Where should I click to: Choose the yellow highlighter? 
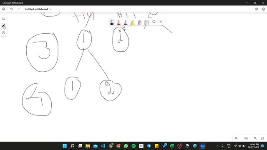pyautogui.click(x=133, y=22)
